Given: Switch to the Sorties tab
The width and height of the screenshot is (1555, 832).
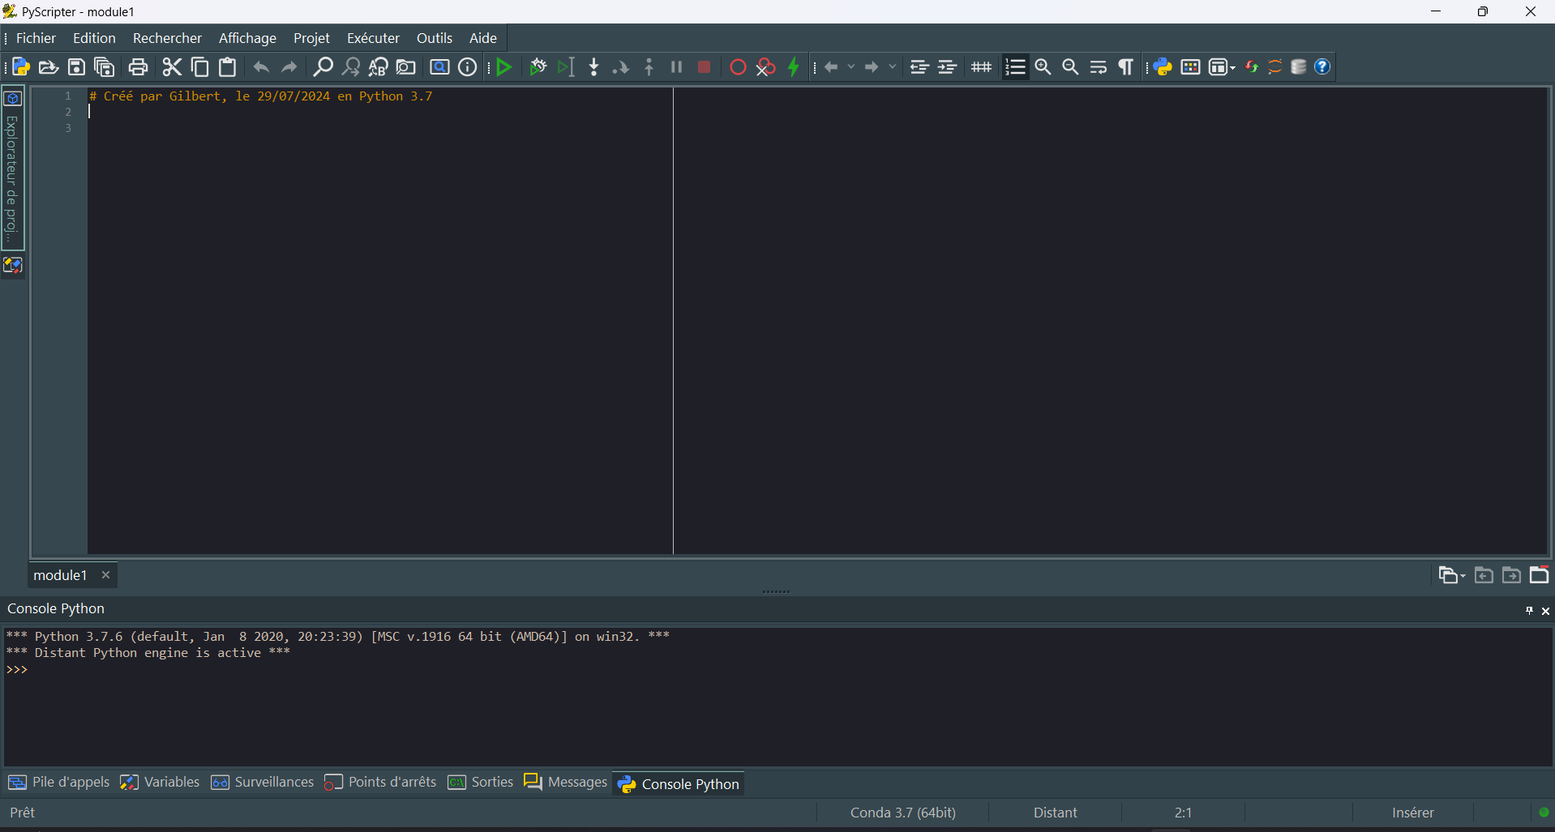Looking at the screenshot, I should coord(481,783).
